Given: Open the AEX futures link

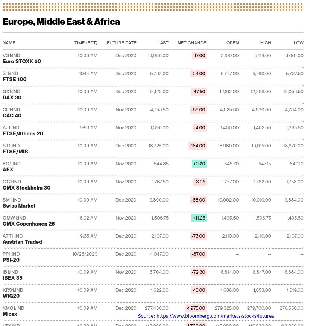Looking at the screenshot, I should pos(8,170).
